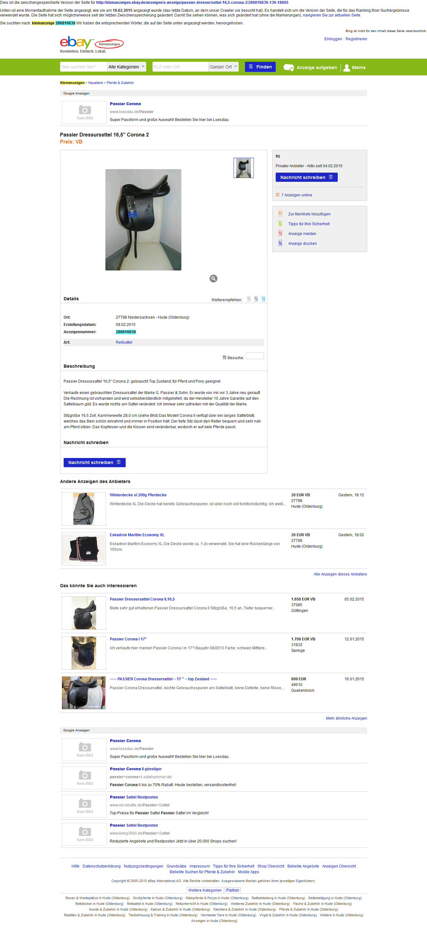This screenshot has height=928, width=427.
Task: Open the Haustiere breadcrumb link
Action: click(x=95, y=83)
